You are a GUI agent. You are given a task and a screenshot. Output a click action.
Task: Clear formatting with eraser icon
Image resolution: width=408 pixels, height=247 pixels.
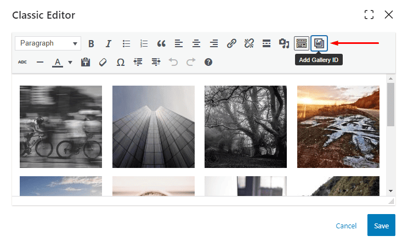[x=103, y=62]
